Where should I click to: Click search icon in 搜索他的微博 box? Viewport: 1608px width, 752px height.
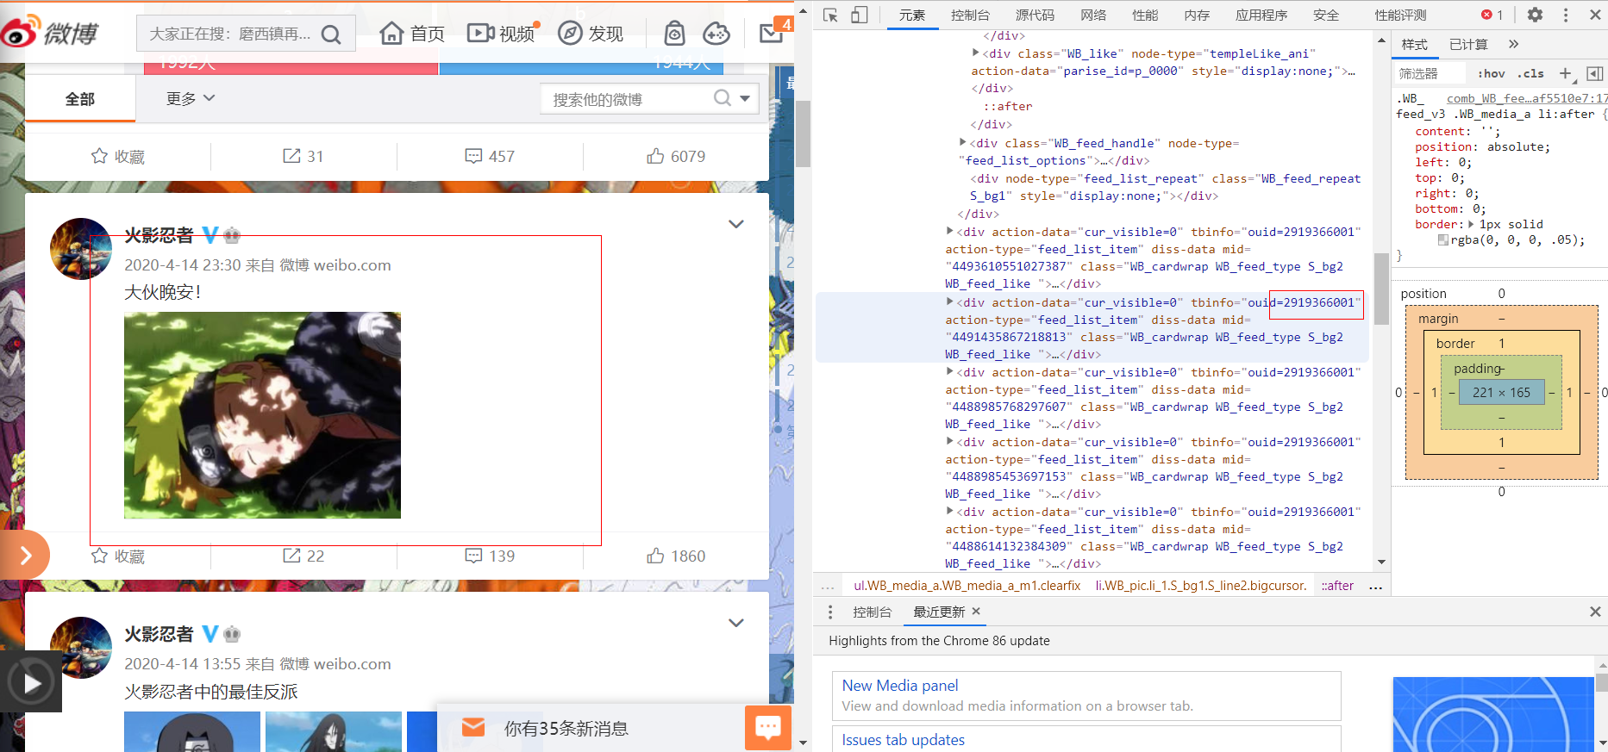click(723, 98)
